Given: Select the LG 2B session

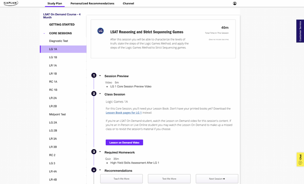Looking at the screenshot, I should pos(53,131).
